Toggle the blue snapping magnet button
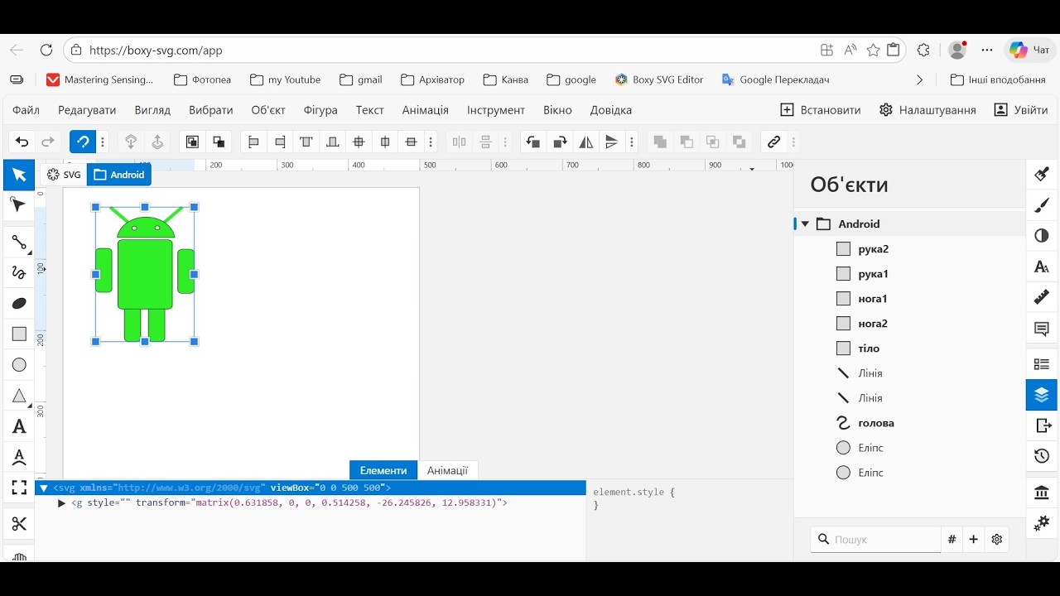The image size is (1060, 596). 82,142
